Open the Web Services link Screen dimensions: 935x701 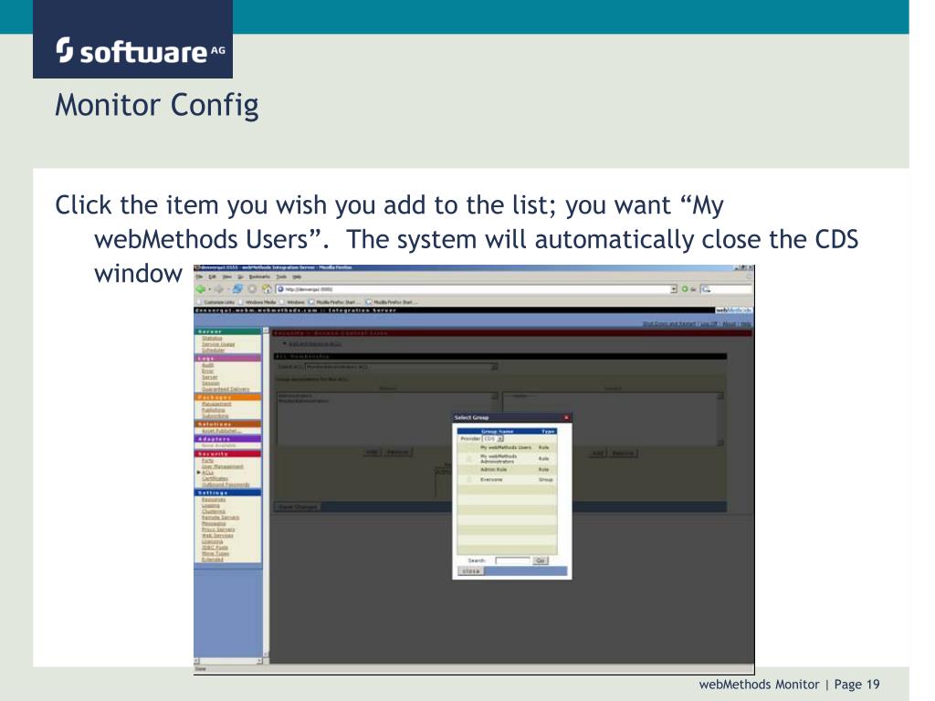(217, 535)
